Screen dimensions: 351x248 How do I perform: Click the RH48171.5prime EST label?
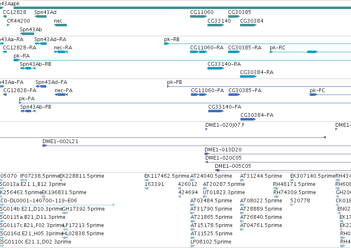click(294, 184)
